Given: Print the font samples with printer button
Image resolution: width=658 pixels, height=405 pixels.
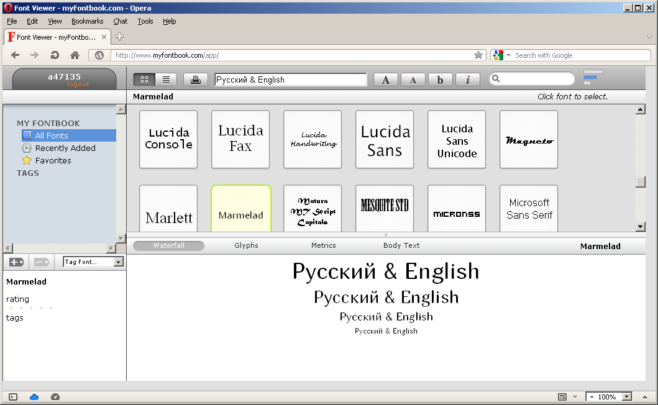Looking at the screenshot, I should pos(196,80).
